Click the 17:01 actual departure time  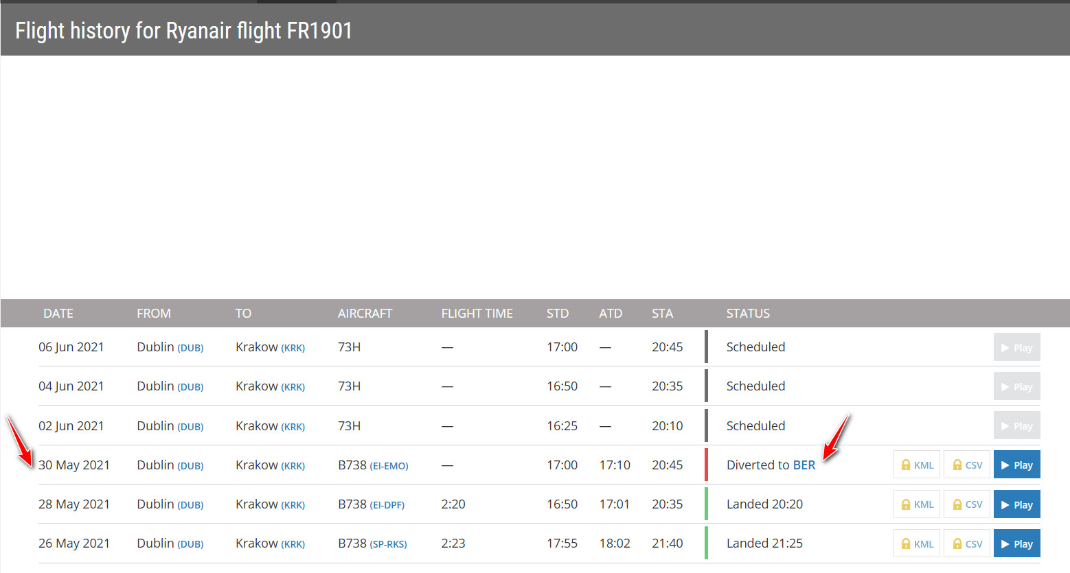pos(615,504)
